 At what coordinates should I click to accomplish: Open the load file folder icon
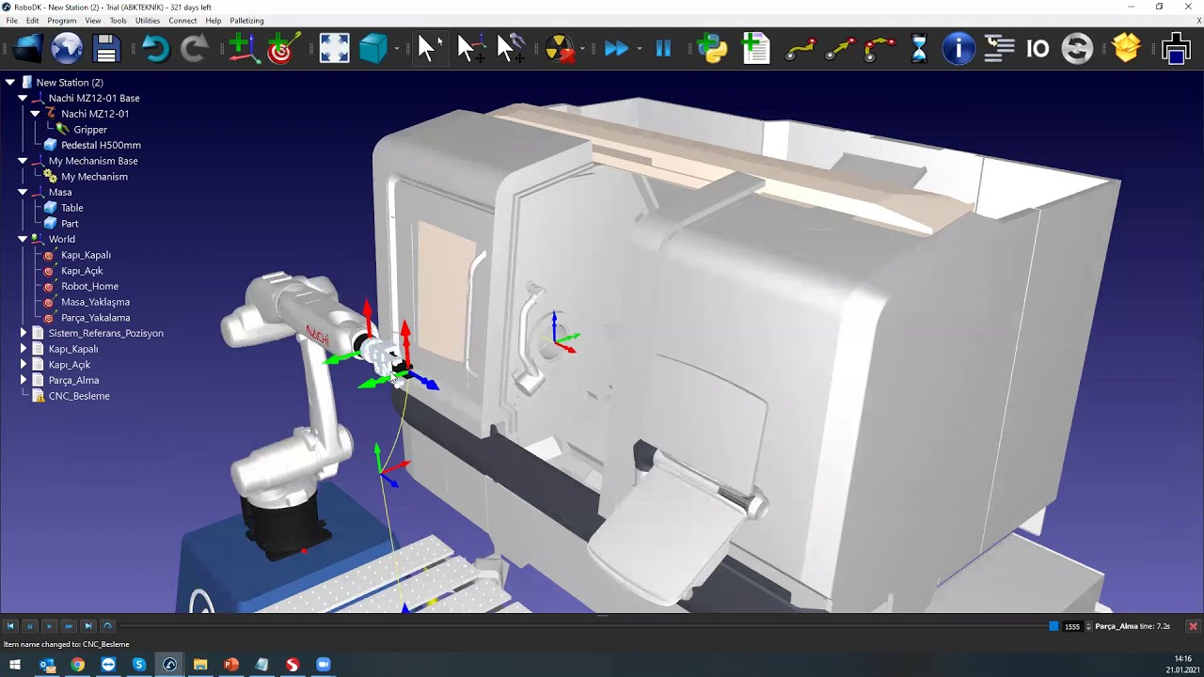coord(27,48)
